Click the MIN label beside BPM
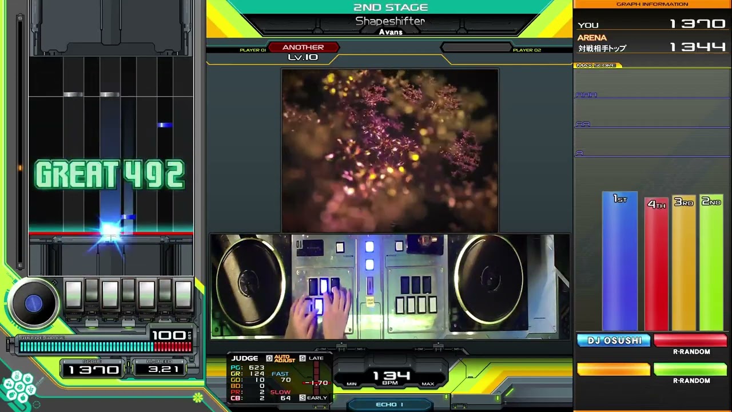This screenshot has width=732, height=412. 352,384
